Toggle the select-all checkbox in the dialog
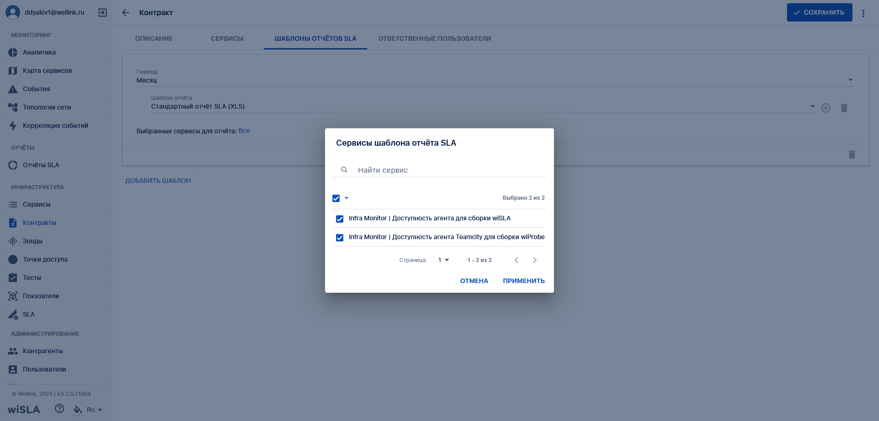879x421 pixels. point(336,198)
